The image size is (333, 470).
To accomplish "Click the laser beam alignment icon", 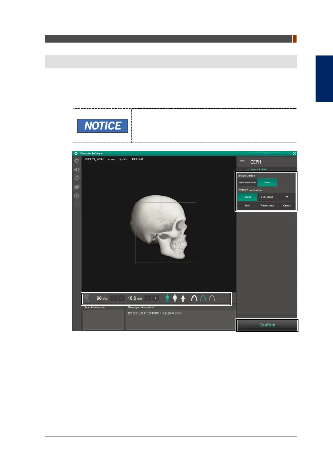I will point(77,178).
